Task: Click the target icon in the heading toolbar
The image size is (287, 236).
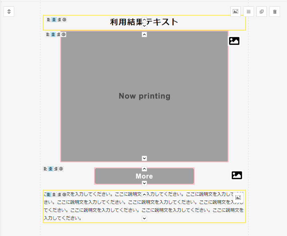Action: [64, 20]
